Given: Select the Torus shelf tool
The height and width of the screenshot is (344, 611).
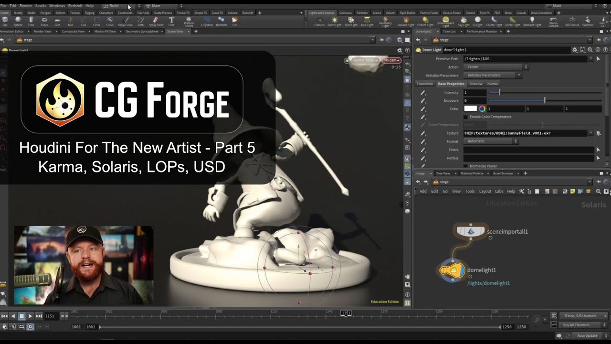Looking at the screenshot, I should pos(44,21).
